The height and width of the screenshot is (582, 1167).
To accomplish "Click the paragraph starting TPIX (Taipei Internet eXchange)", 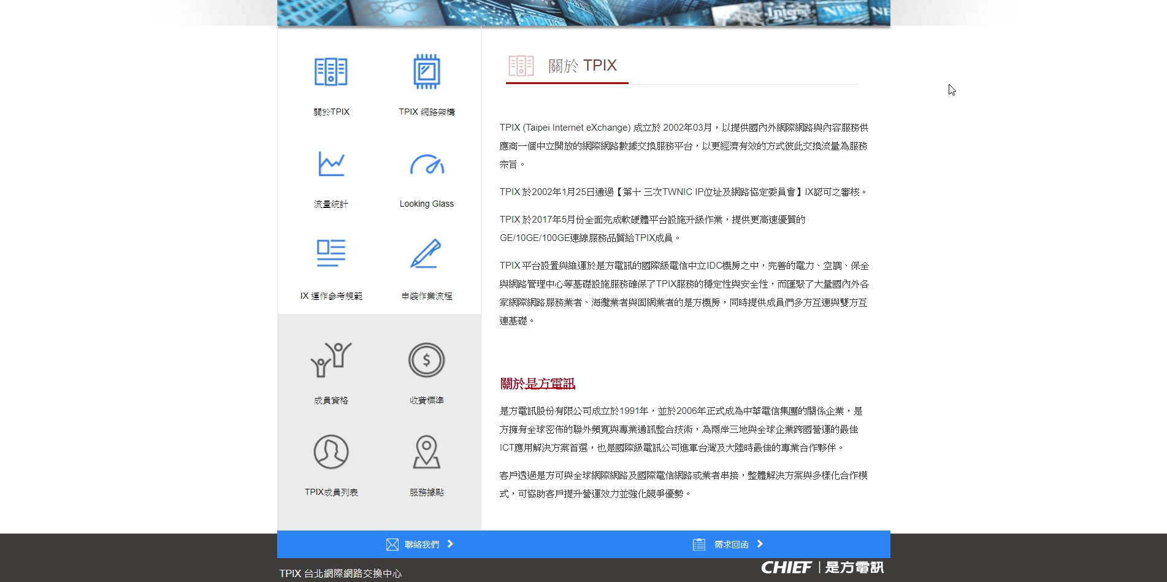I will click(x=684, y=146).
